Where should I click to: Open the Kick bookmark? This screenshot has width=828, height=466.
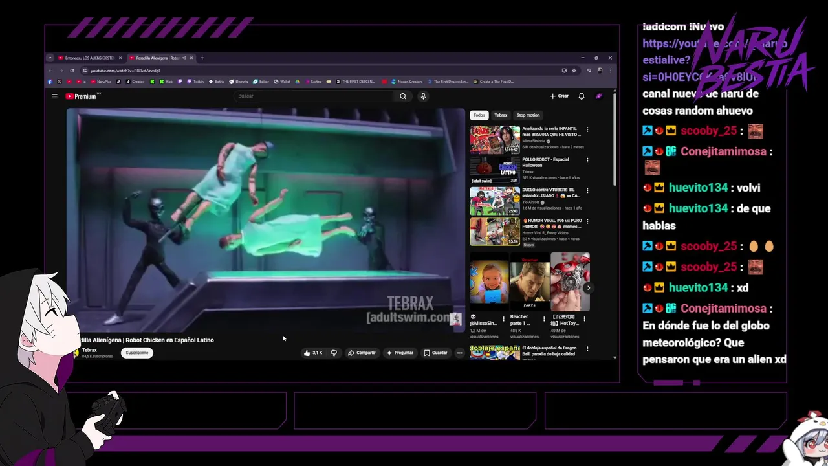click(x=166, y=82)
